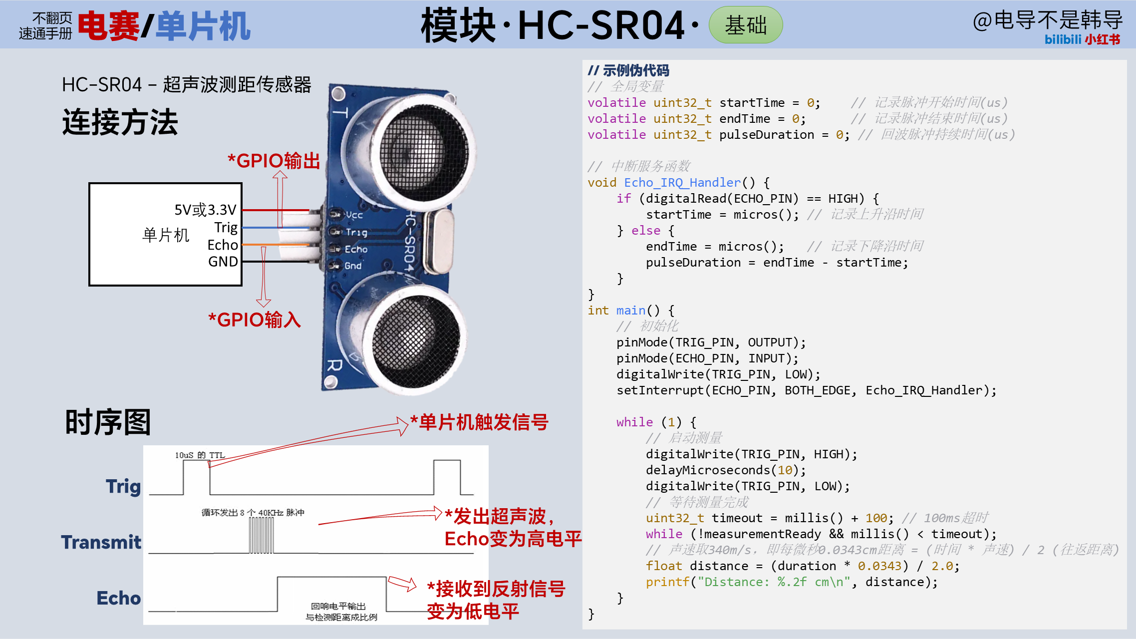Click the HC-SR04 – 超声波测距传感器 subtitle
Image resolution: width=1136 pixels, height=639 pixels.
pos(187,84)
